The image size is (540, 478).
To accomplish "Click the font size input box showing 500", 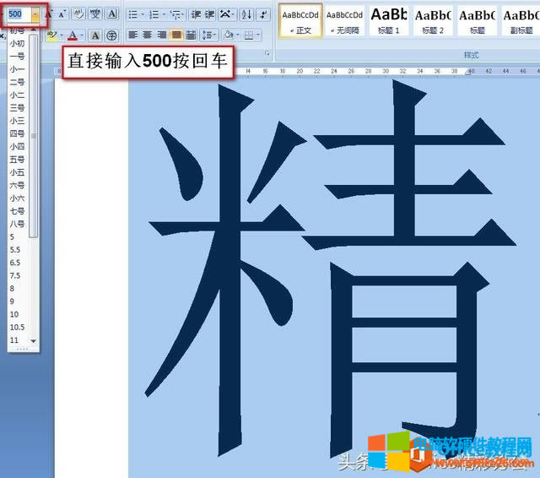I will coord(18,14).
